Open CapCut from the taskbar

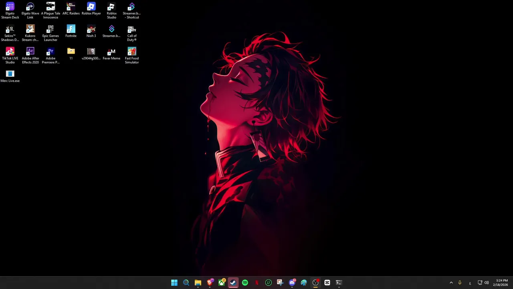327,283
